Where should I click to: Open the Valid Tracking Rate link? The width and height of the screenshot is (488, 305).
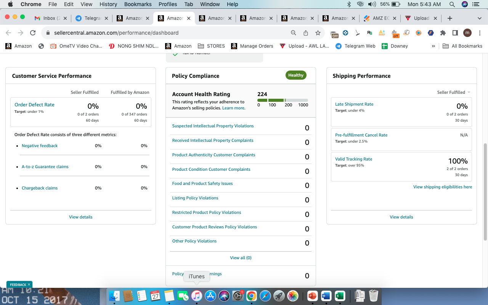tap(353, 159)
